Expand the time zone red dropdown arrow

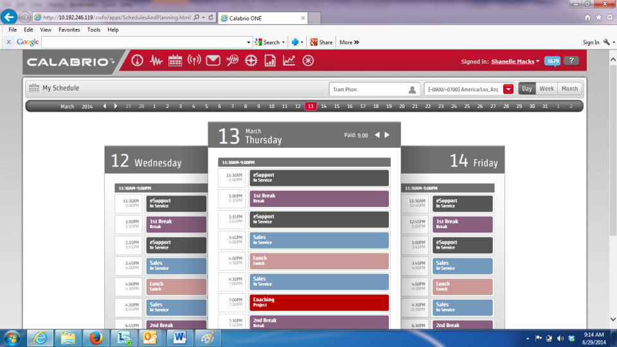pyautogui.click(x=508, y=89)
